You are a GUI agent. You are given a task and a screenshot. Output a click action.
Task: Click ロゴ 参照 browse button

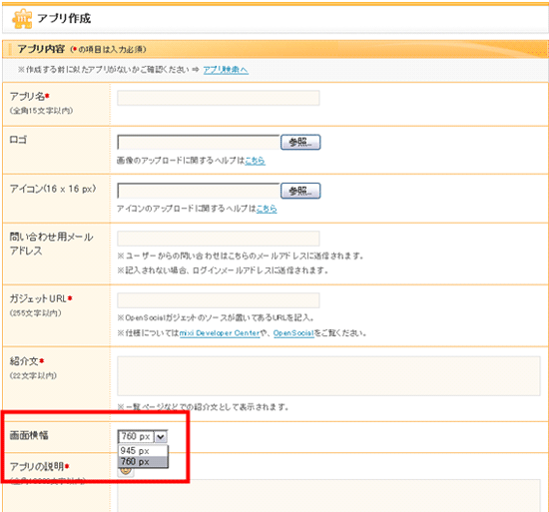tap(300, 142)
